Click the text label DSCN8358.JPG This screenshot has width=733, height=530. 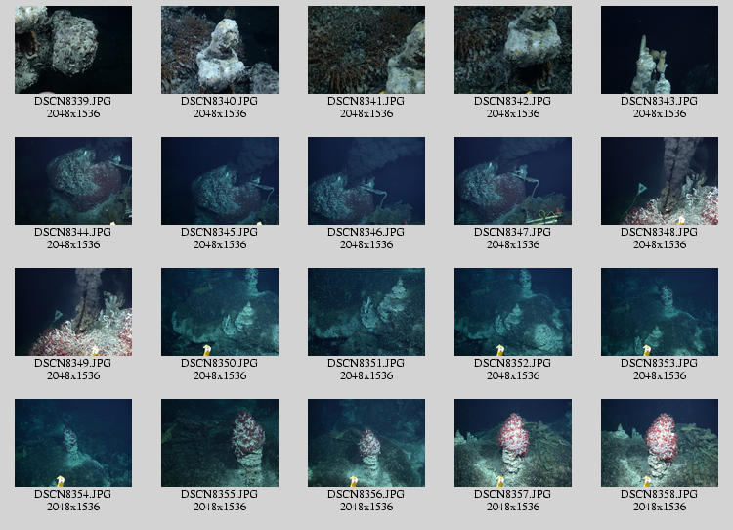[x=660, y=494]
